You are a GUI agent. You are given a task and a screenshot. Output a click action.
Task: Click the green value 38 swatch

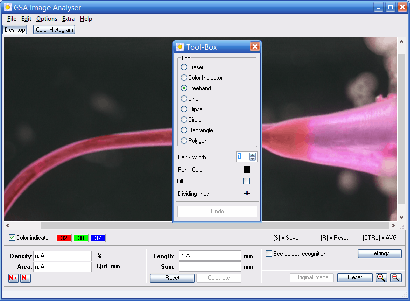pyautogui.click(x=81, y=238)
